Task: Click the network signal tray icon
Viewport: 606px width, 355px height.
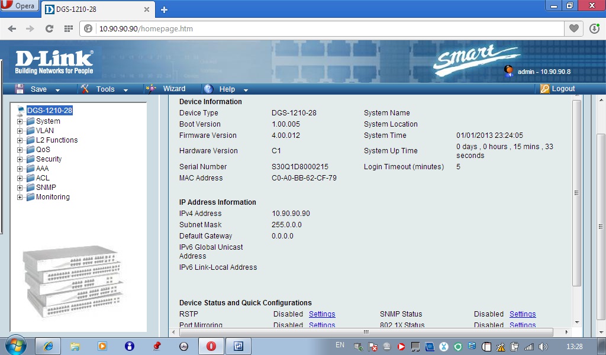Action: pyautogui.click(x=528, y=347)
